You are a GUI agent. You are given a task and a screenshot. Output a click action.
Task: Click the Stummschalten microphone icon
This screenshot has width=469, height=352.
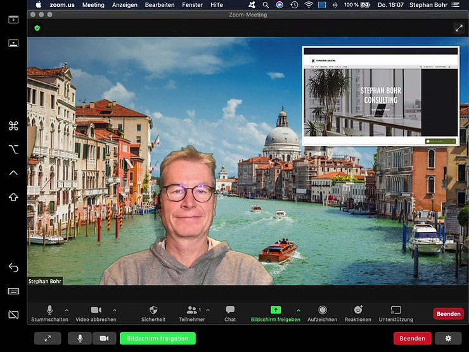click(49, 310)
